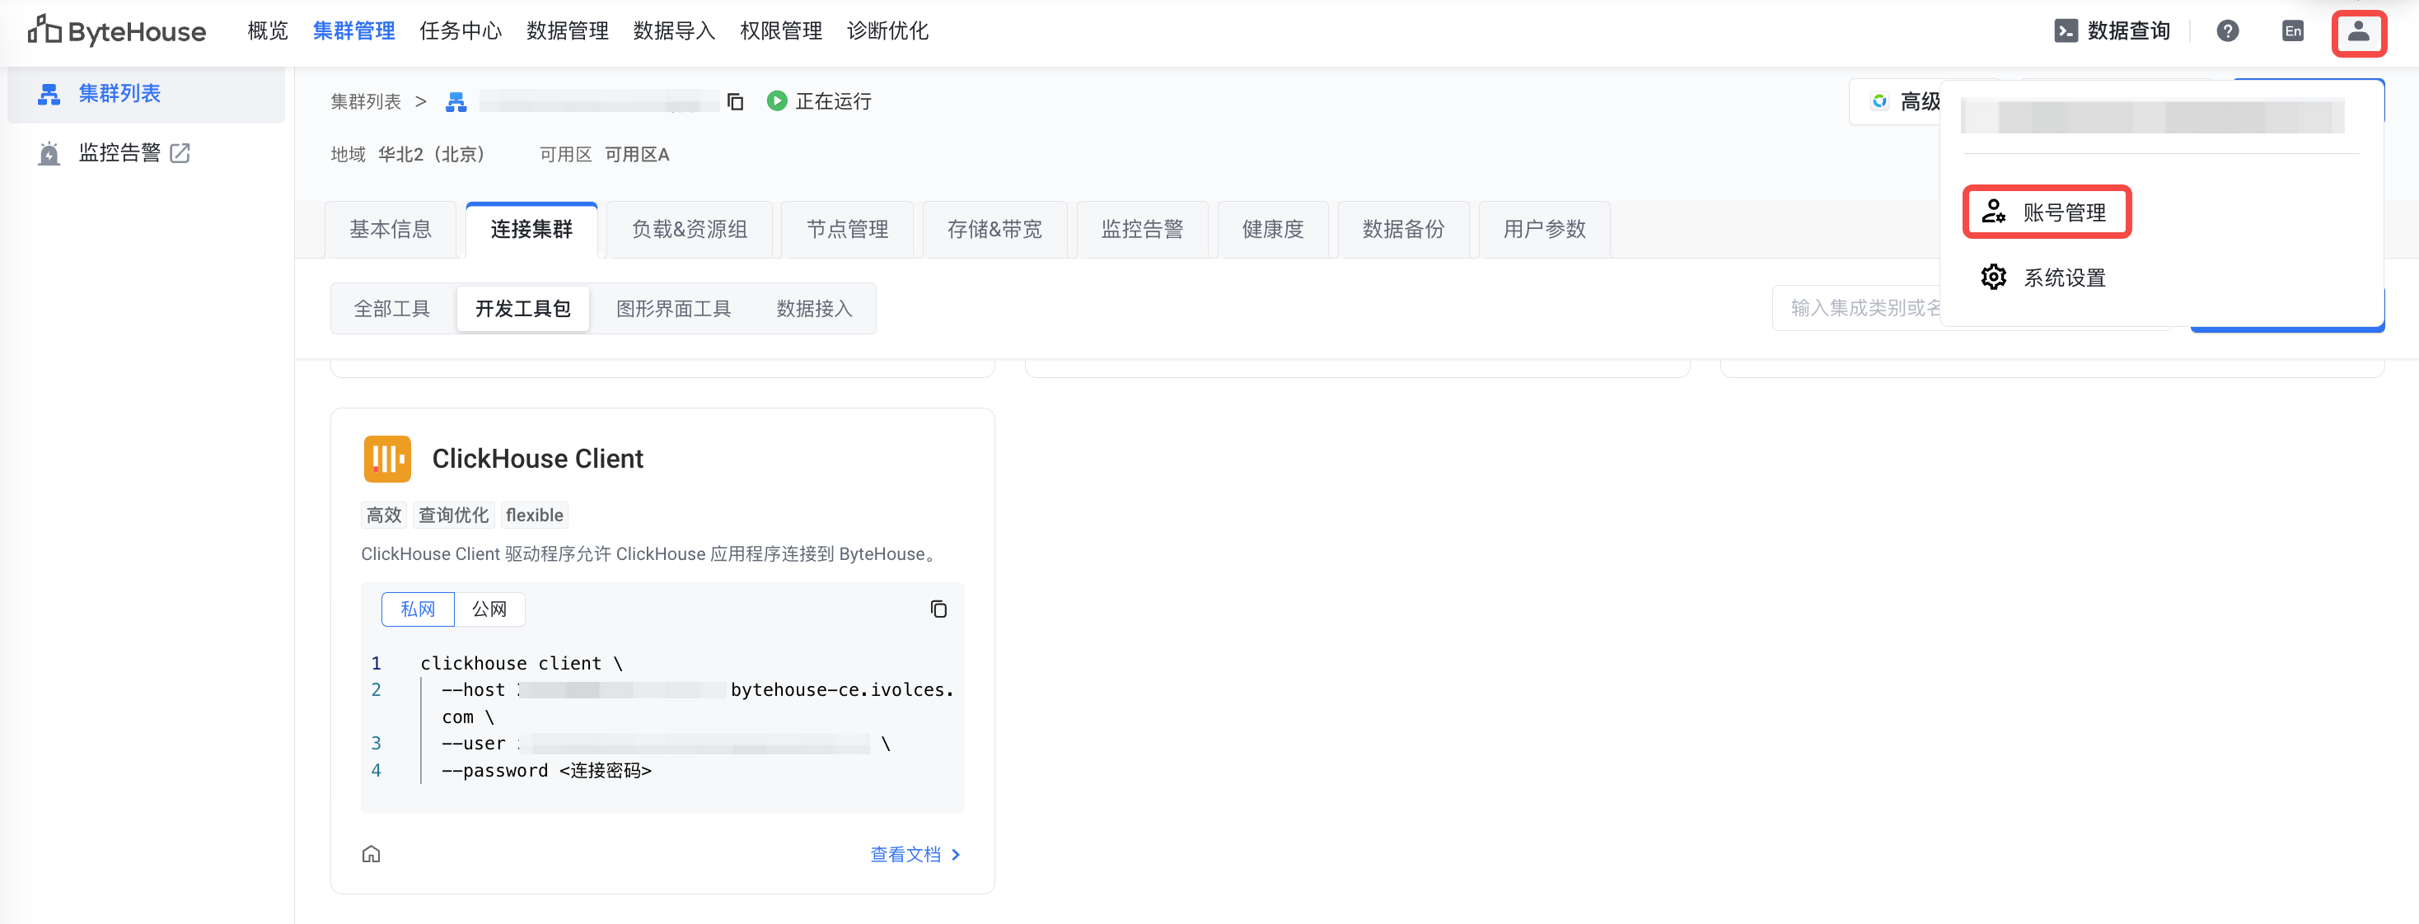Copy the cluster name with copy icon
This screenshot has width=2419, height=924.
pyautogui.click(x=735, y=101)
